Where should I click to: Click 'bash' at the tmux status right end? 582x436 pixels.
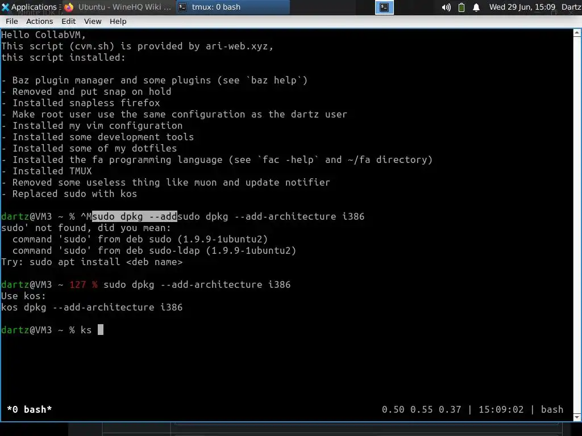coord(552,409)
